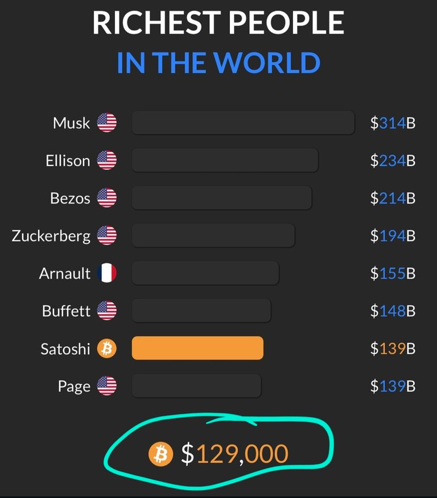Screen dimensions: 437x498
Task: Click the orange $139B Satoshi value
Action: [393, 348]
